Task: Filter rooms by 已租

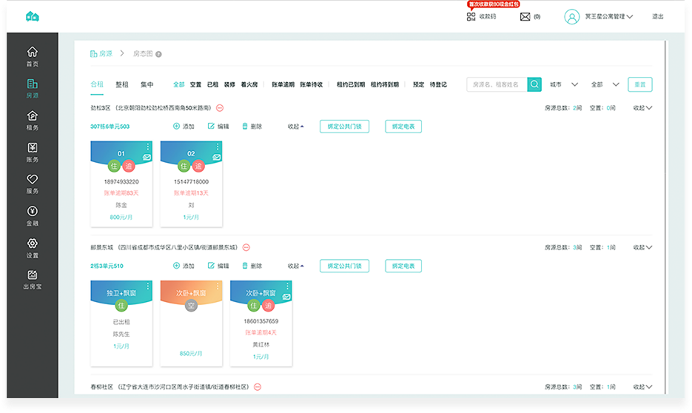Action: click(212, 84)
